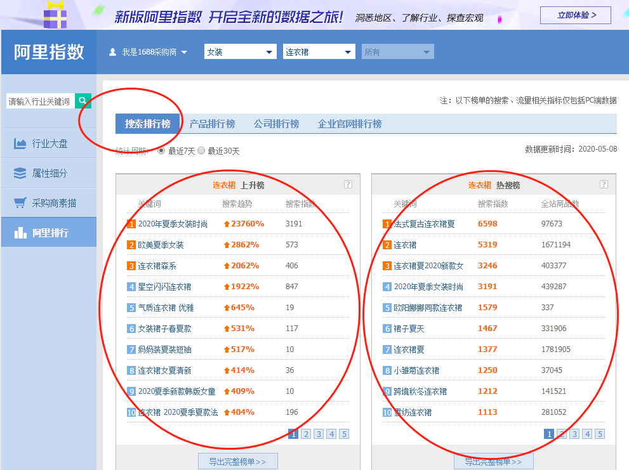The height and width of the screenshot is (470, 629).
Task: Open keyword 2020夏季新款韩版女童
Action: tap(177, 391)
